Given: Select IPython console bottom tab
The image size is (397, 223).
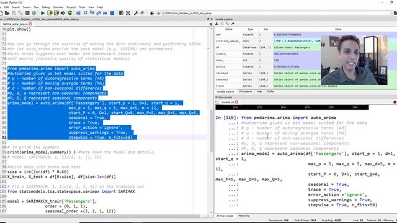Looking at the screenshot, I should tap(225, 216).
